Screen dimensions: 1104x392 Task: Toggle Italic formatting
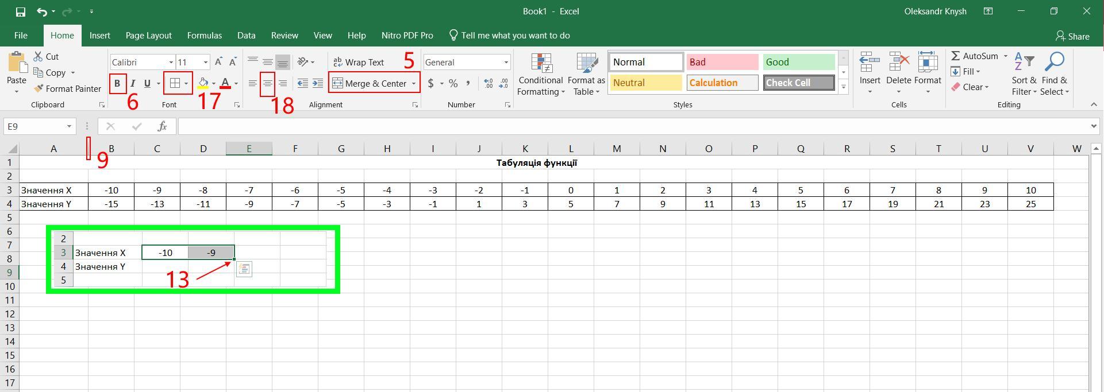click(133, 83)
